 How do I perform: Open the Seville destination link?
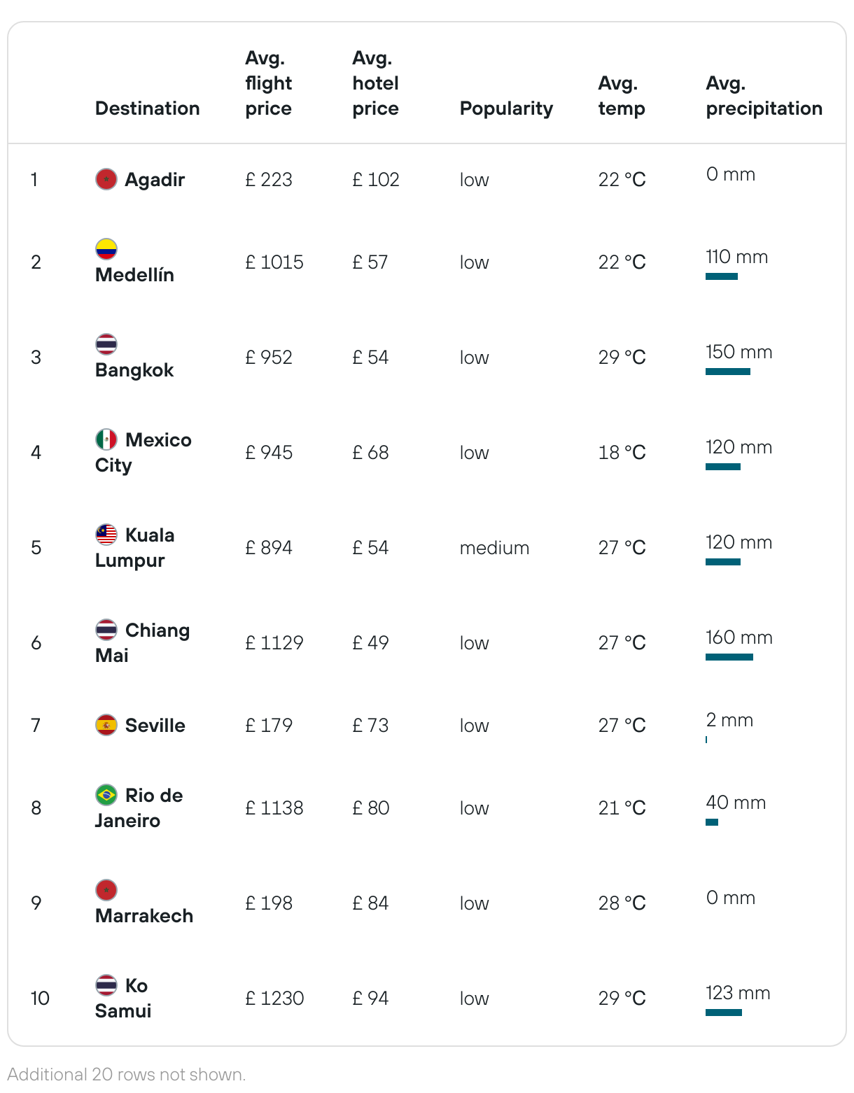pos(155,726)
